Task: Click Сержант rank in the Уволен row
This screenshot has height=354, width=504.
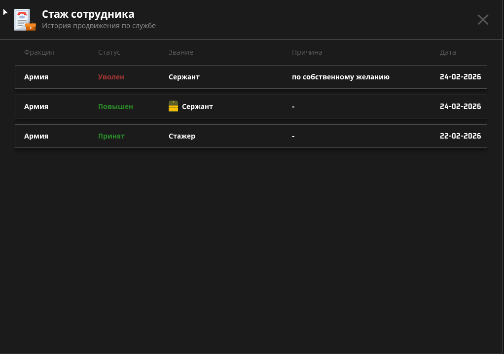Action: tap(184, 77)
